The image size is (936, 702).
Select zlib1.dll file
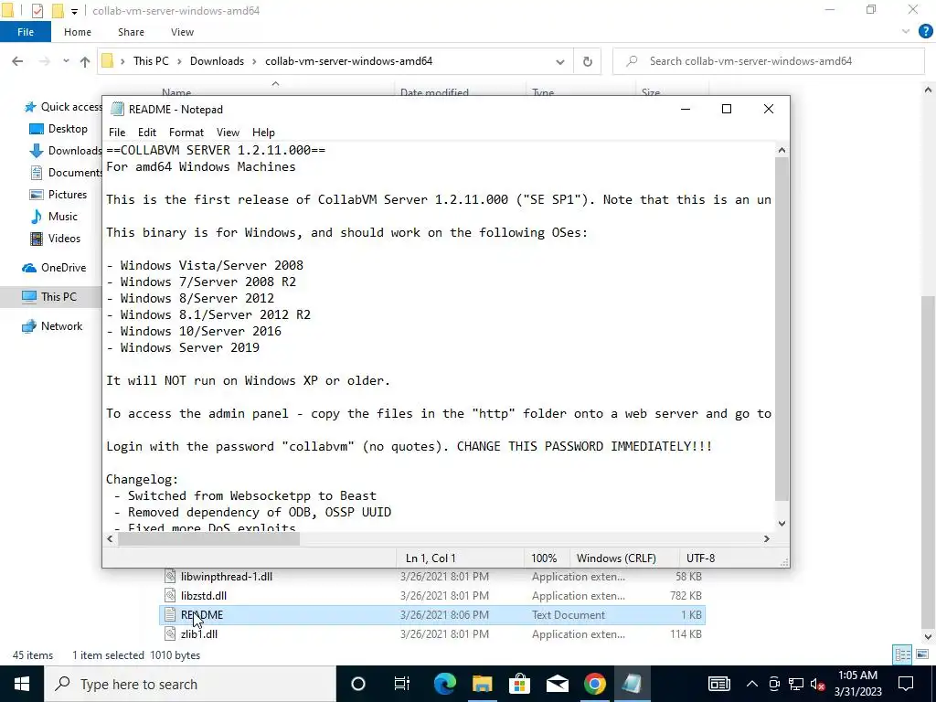click(432, 634)
